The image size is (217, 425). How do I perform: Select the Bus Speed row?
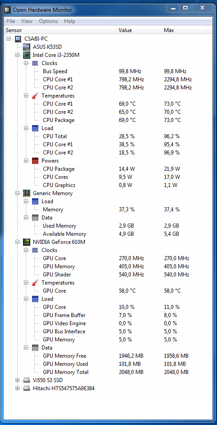(x=108, y=71)
